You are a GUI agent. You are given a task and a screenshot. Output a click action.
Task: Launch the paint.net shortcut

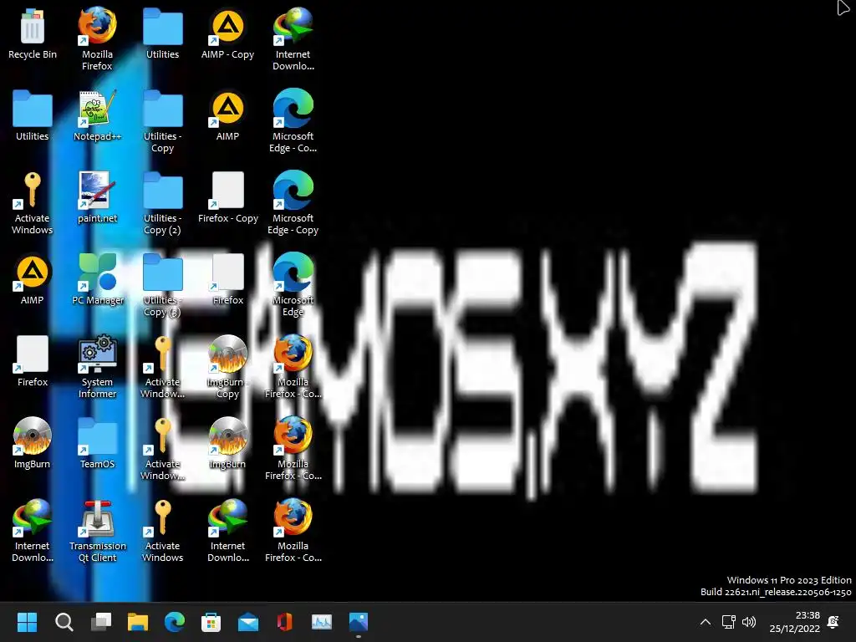[97, 197]
